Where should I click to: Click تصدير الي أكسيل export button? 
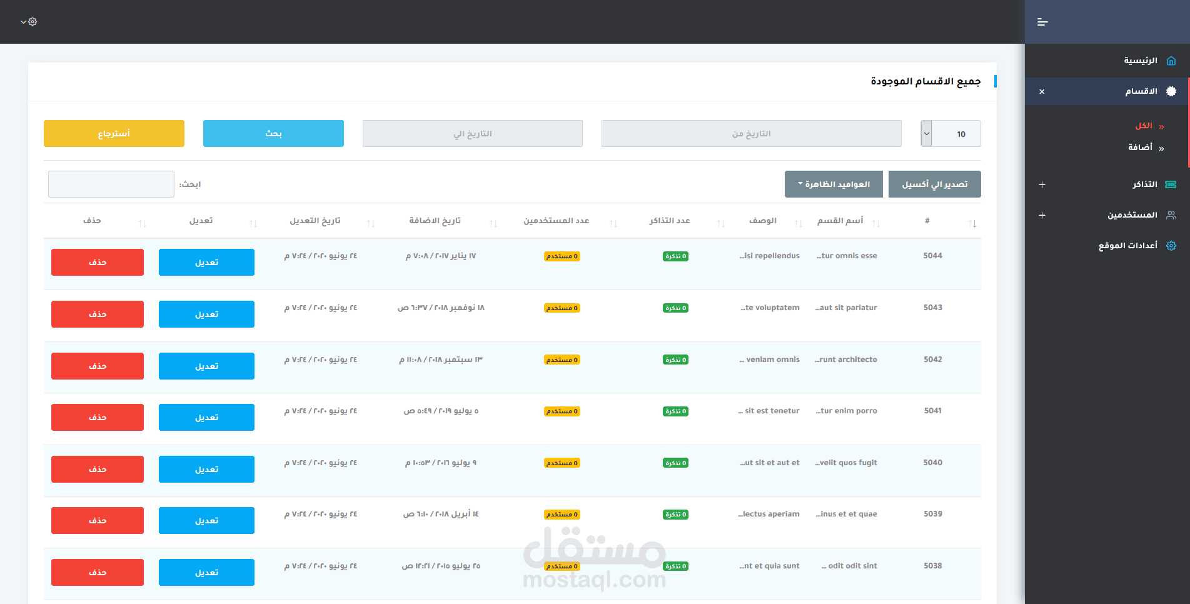(x=934, y=184)
